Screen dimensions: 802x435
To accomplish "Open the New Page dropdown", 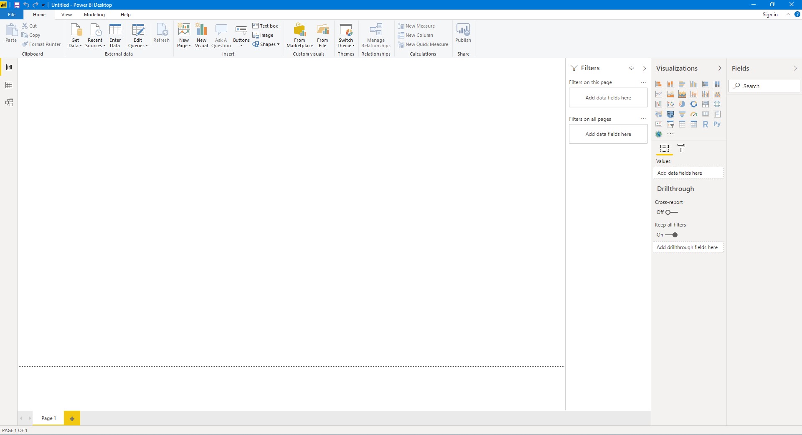I will 184,36.
